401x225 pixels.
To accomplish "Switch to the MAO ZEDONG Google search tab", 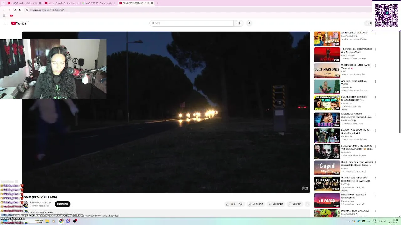I will pyautogui.click(x=98, y=3).
